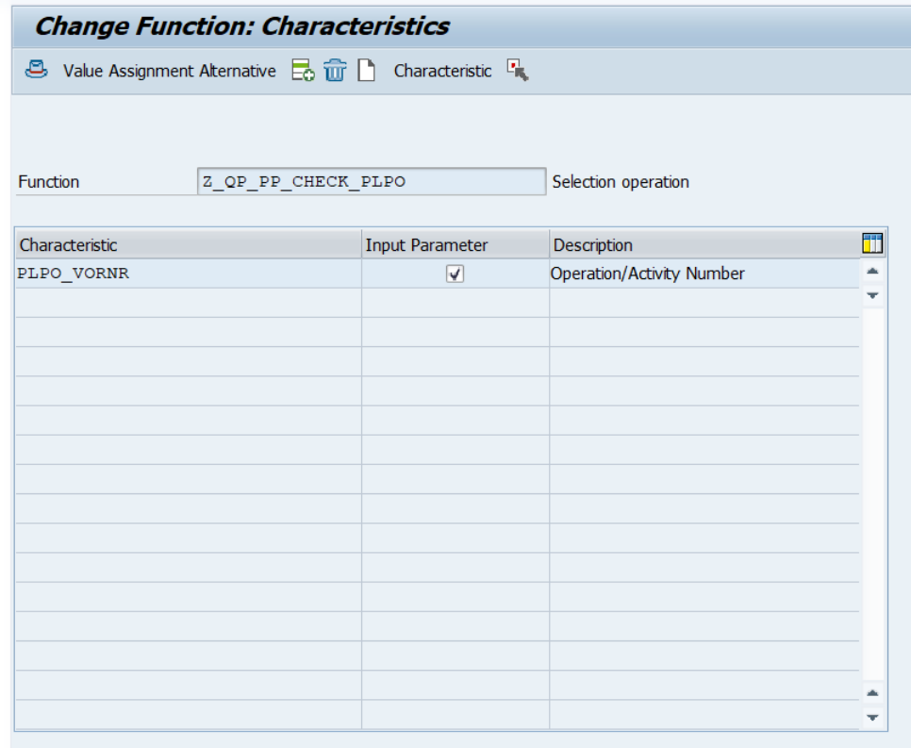Click the Characteristic toolbar button
911x748 pixels.
click(442, 71)
